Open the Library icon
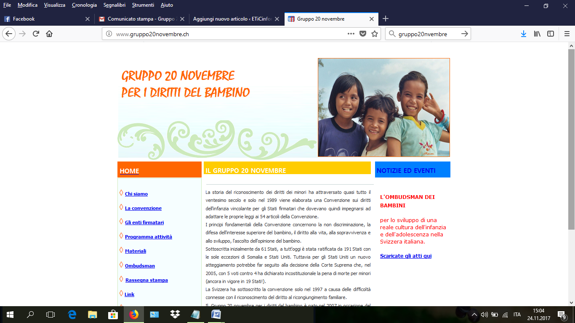Viewport: 575px width, 323px height. [537, 34]
